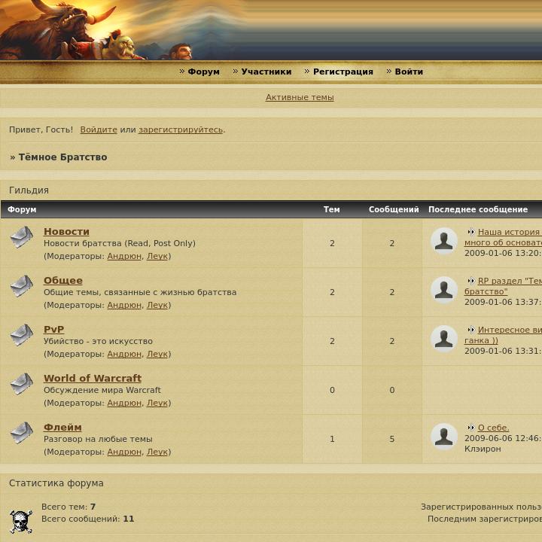This screenshot has height=542, width=542.
Task: Click the message count 5 in Флейм row
Action: pyautogui.click(x=392, y=439)
